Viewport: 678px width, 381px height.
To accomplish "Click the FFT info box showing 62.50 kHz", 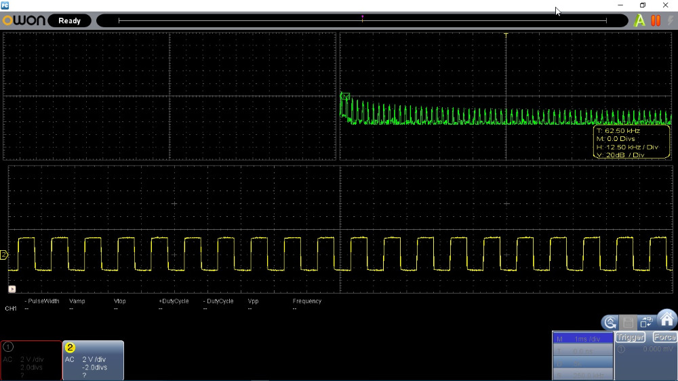I will [632, 142].
